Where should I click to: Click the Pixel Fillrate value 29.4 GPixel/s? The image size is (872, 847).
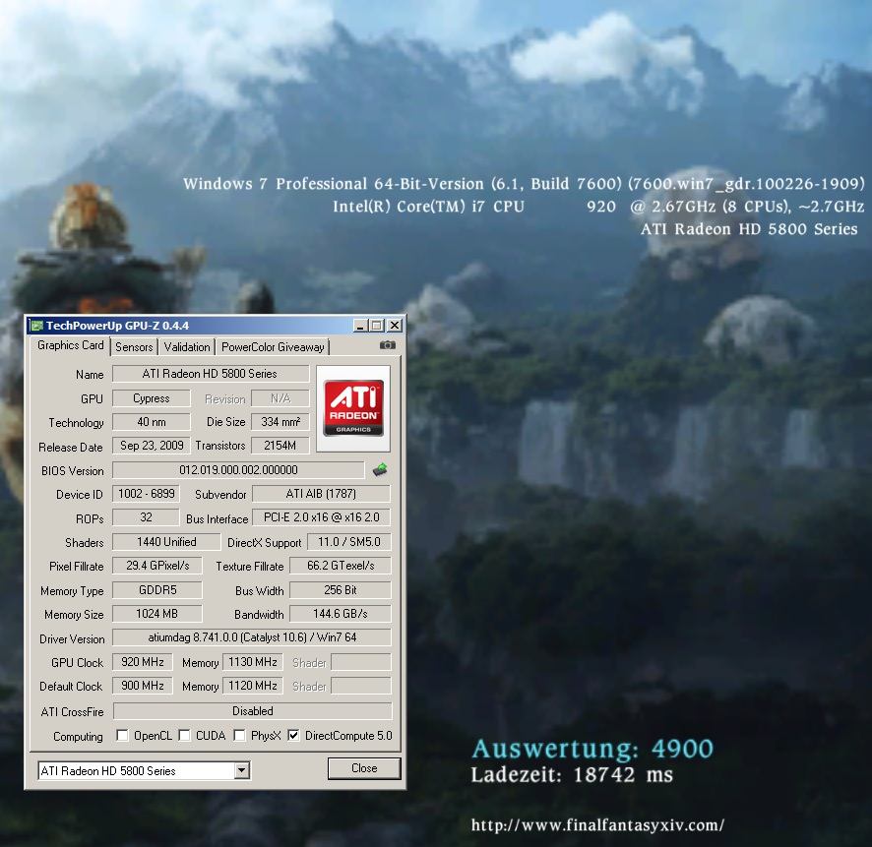tap(157, 566)
